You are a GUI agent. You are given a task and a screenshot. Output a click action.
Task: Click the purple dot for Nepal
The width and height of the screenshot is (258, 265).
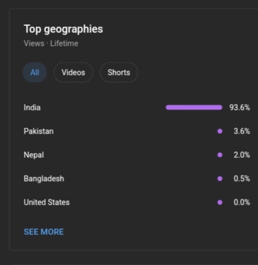click(x=220, y=155)
